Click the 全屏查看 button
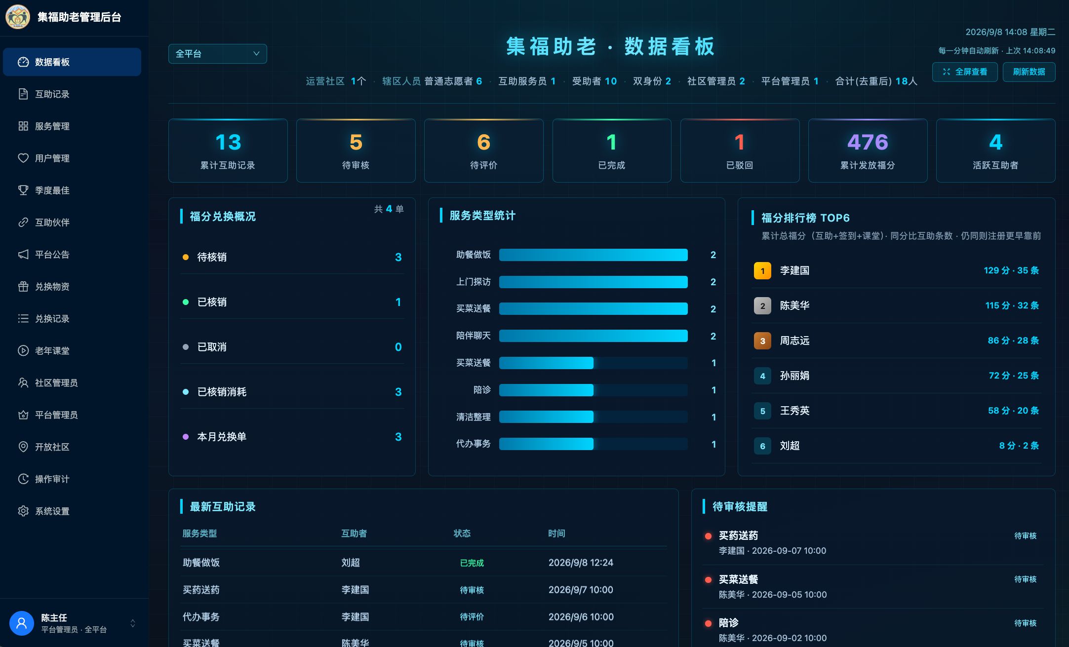This screenshot has height=647, width=1069. point(965,72)
